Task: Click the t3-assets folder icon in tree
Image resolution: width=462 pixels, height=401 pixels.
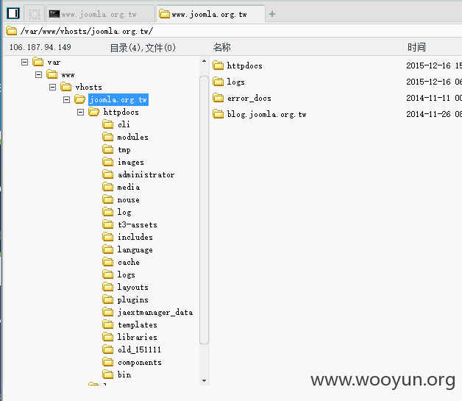Action: (x=108, y=224)
